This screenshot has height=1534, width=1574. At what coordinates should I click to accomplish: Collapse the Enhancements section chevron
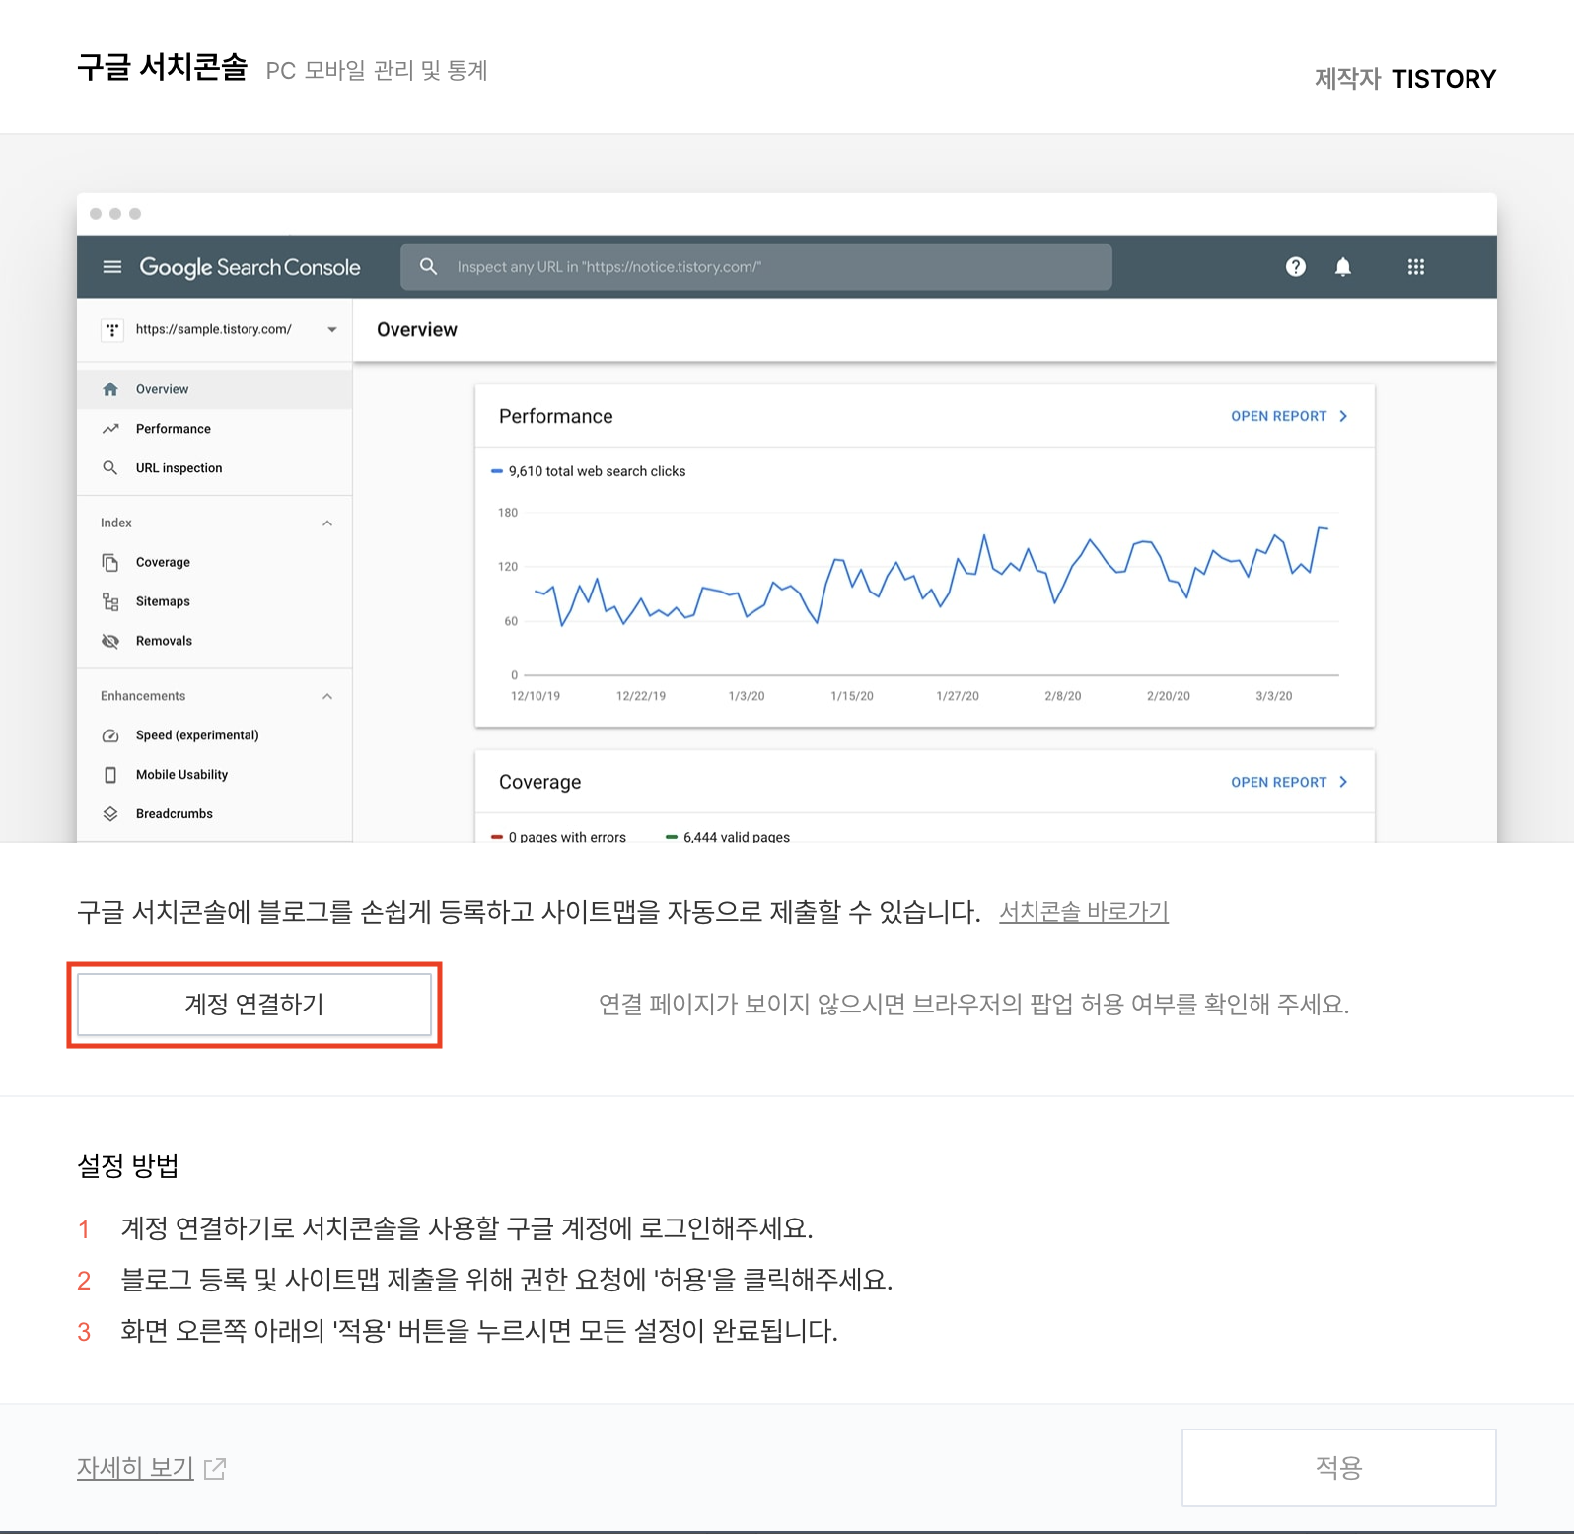[x=327, y=697]
